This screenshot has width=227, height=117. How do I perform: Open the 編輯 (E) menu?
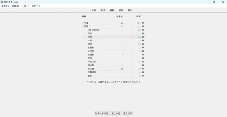point(15,6)
